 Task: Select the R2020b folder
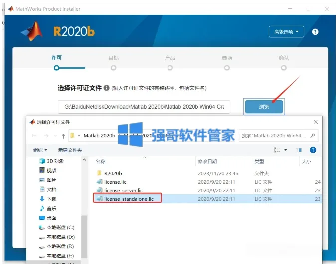tap(113, 173)
